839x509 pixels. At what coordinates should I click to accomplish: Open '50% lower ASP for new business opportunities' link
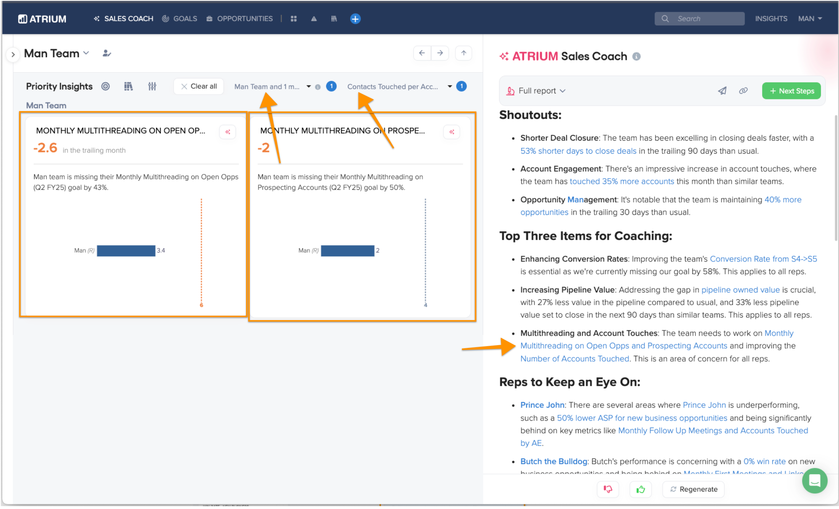(642, 418)
